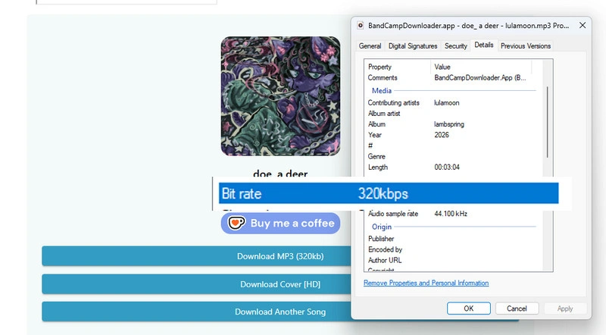Click the greyed Apply button
The image size is (606, 335).
click(x=565, y=308)
